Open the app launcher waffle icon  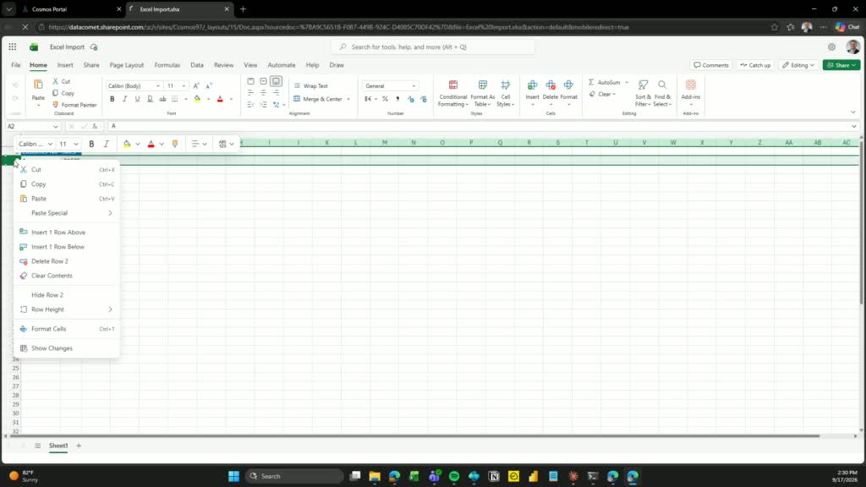coord(12,47)
